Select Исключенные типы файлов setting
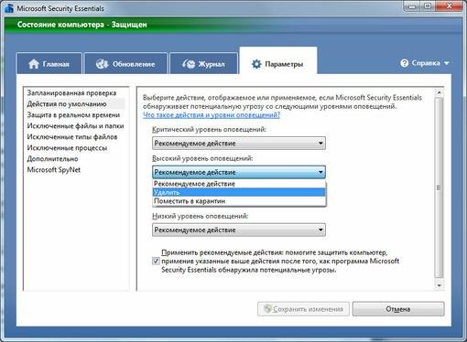467x342 pixels. 72,137
